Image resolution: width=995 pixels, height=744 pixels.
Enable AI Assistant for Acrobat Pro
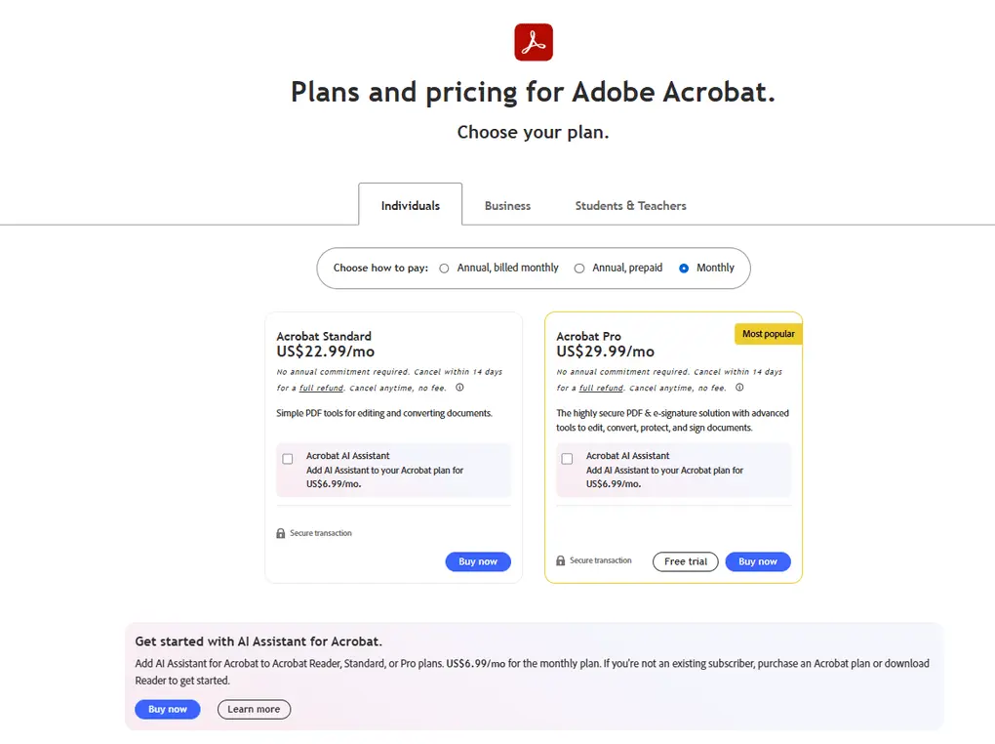pos(567,457)
